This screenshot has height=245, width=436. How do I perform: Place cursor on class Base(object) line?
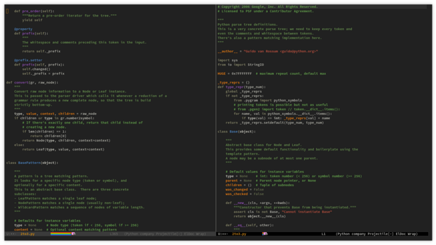236,131
